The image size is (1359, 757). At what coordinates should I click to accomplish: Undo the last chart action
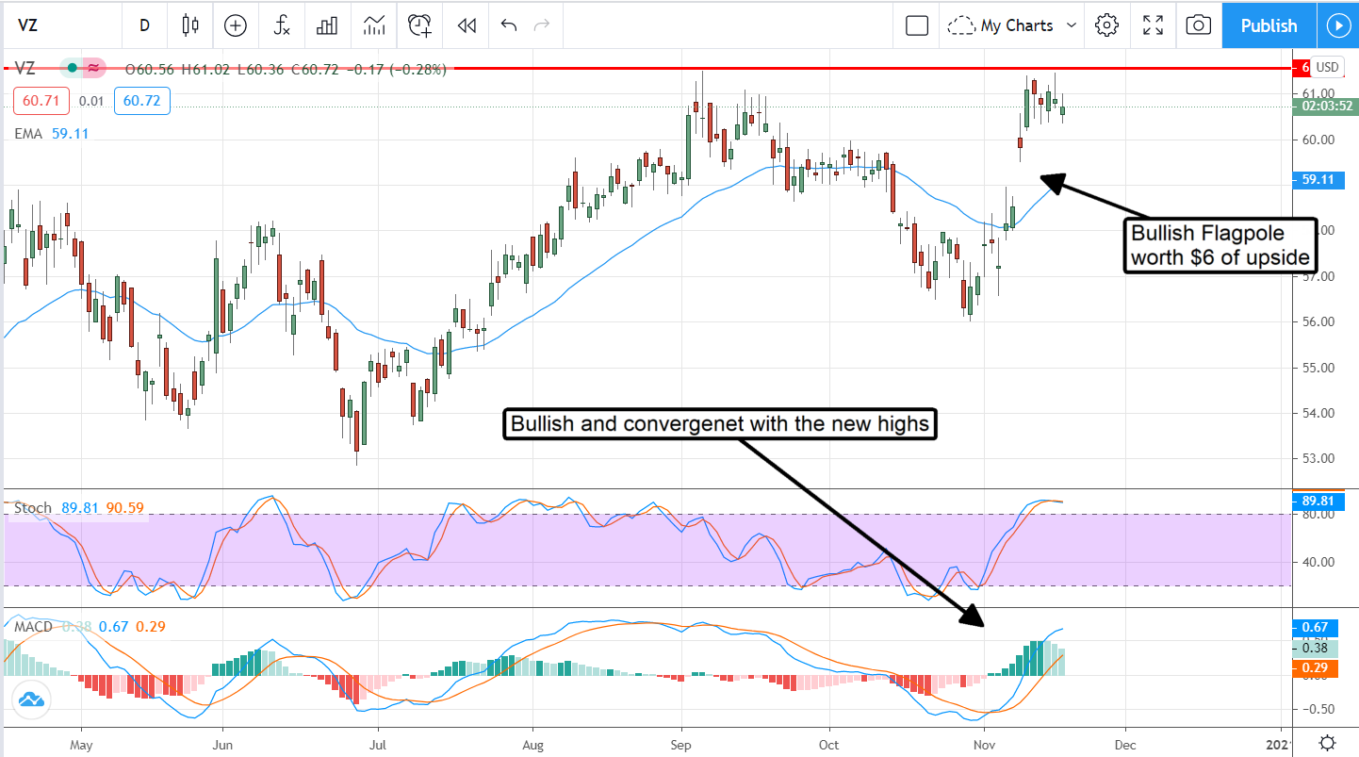point(509,25)
